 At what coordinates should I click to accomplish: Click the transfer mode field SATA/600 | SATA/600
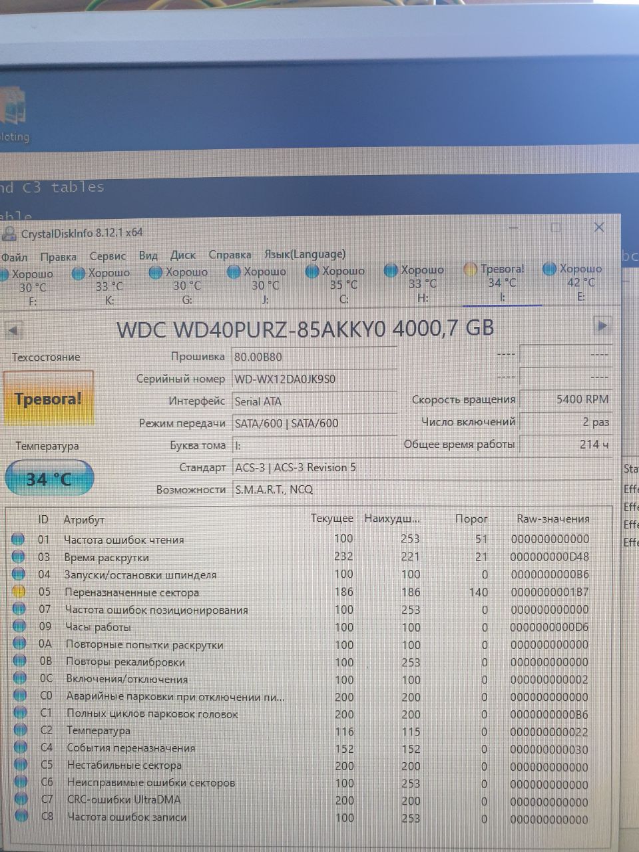314,423
